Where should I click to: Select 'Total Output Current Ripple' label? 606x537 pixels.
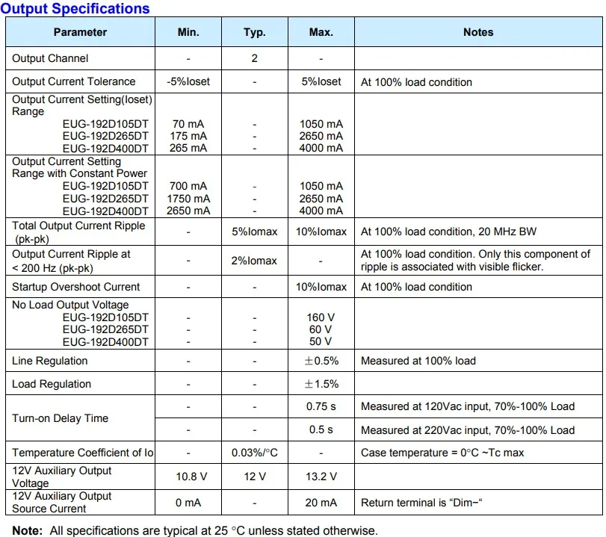pos(78,226)
